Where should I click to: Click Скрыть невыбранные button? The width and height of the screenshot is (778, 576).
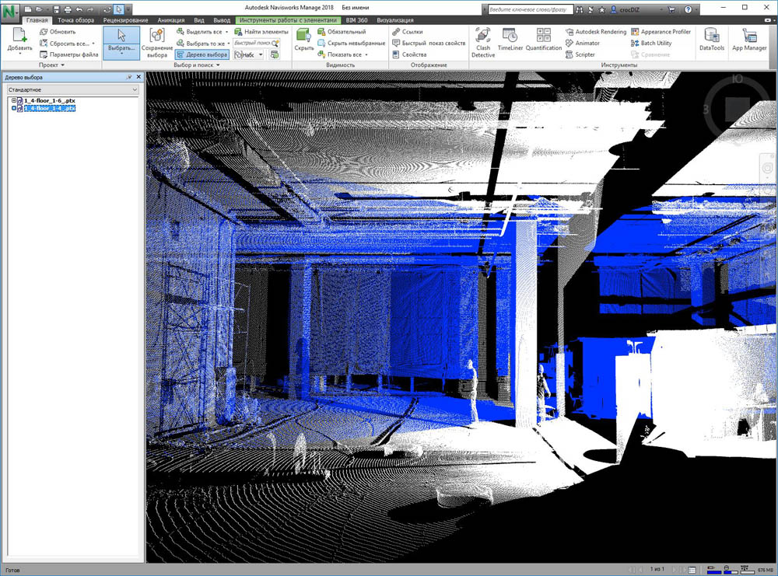(x=352, y=43)
